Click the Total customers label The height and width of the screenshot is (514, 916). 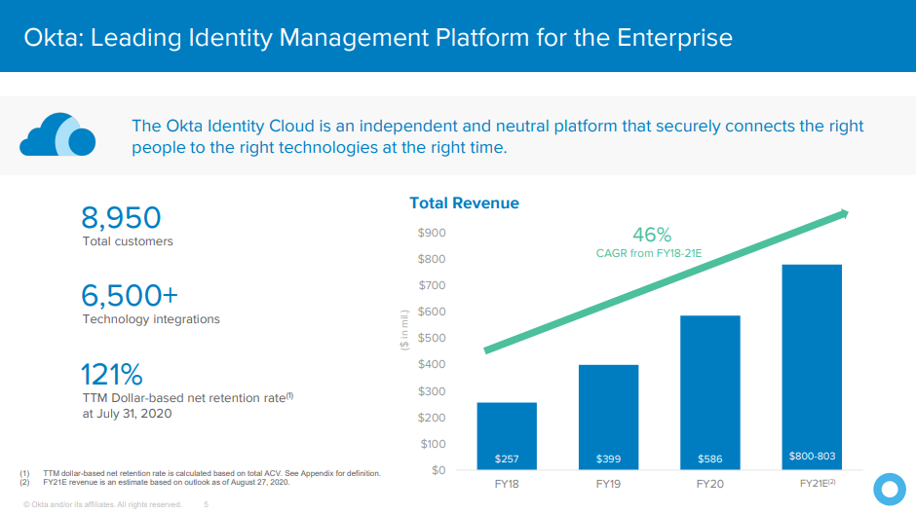tap(128, 241)
